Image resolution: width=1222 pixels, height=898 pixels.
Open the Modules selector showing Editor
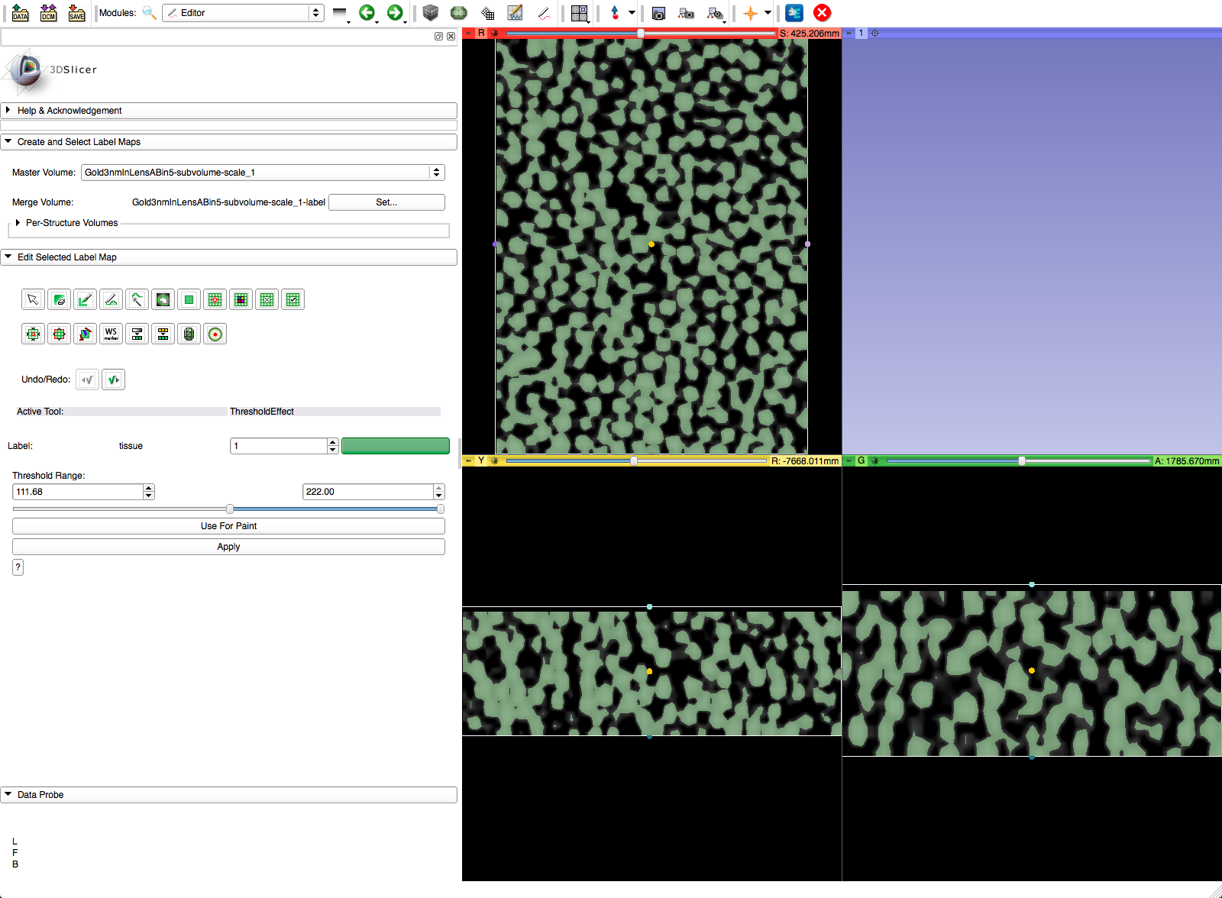[242, 13]
